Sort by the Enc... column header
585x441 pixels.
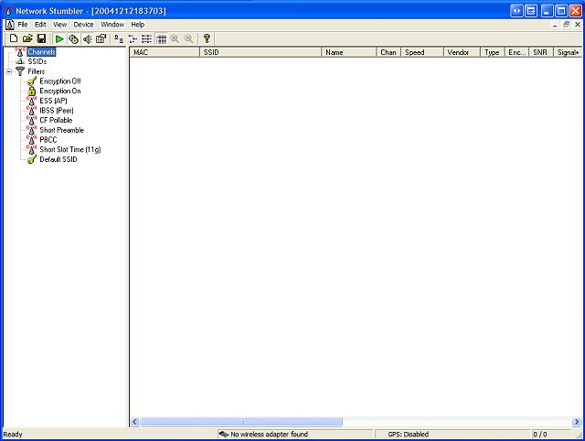[516, 52]
